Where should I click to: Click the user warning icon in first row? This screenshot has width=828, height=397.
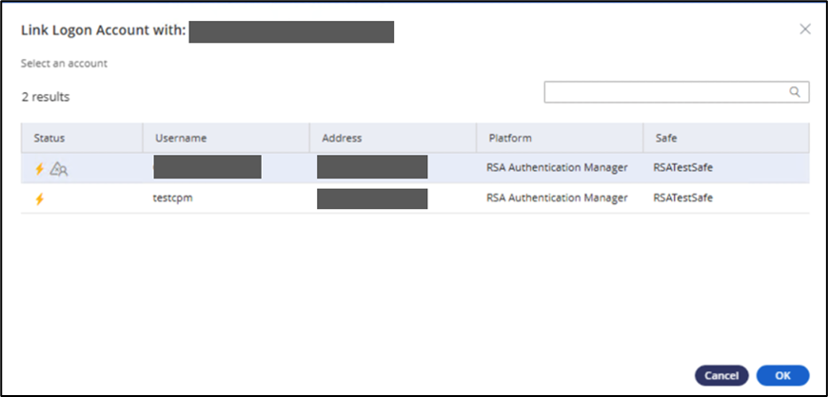click(x=59, y=169)
